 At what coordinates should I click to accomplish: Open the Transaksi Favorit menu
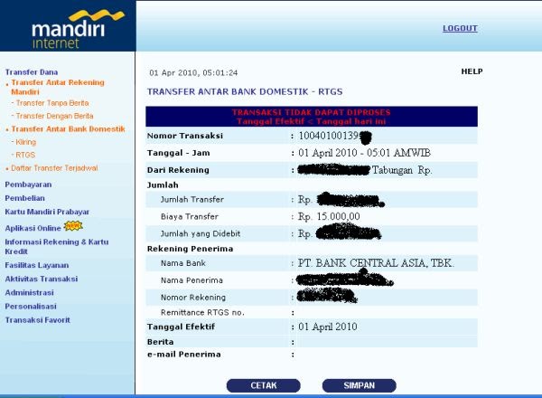pyautogui.click(x=37, y=320)
